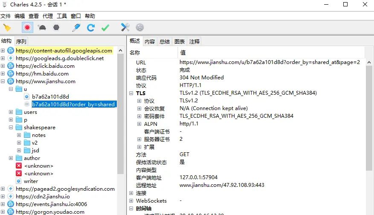
Task: Switch to the 序列 tab
Action: pyautogui.click(x=21, y=41)
